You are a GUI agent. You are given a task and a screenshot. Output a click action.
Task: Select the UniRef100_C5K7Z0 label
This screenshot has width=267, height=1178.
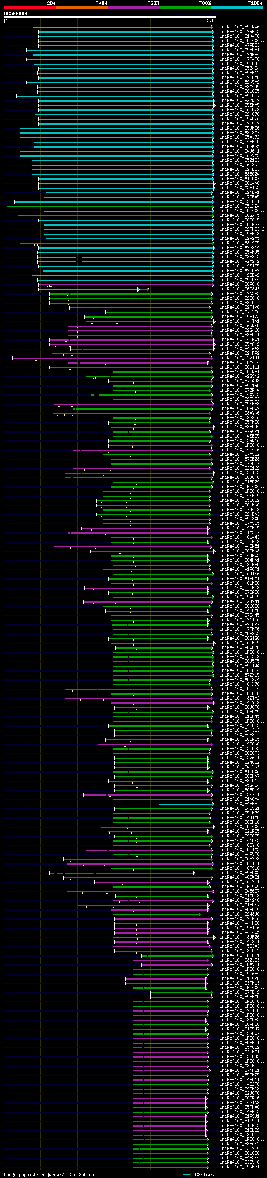[239, 689]
